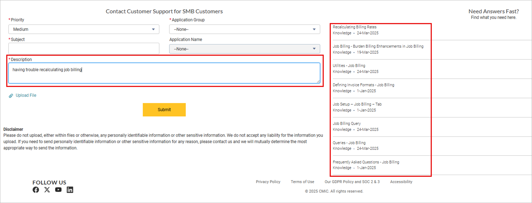Open the Priority dropdown showing Medium
The image size is (532, 203).
pyautogui.click(x=84, y=29)
